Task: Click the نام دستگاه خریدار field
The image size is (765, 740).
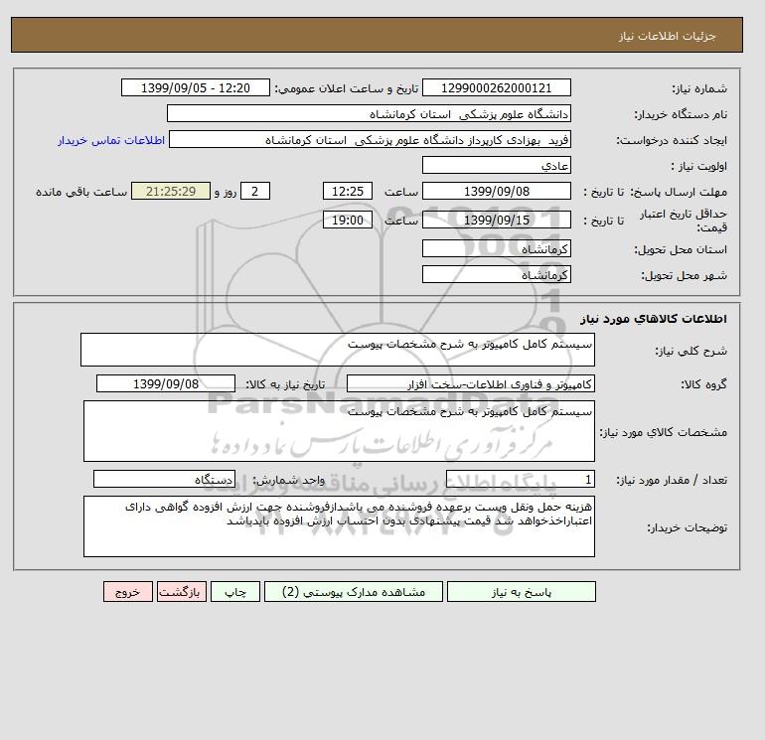Action: click(369, 113)
